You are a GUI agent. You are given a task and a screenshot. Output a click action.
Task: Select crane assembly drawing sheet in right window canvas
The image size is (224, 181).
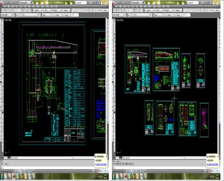pos(137,69)
